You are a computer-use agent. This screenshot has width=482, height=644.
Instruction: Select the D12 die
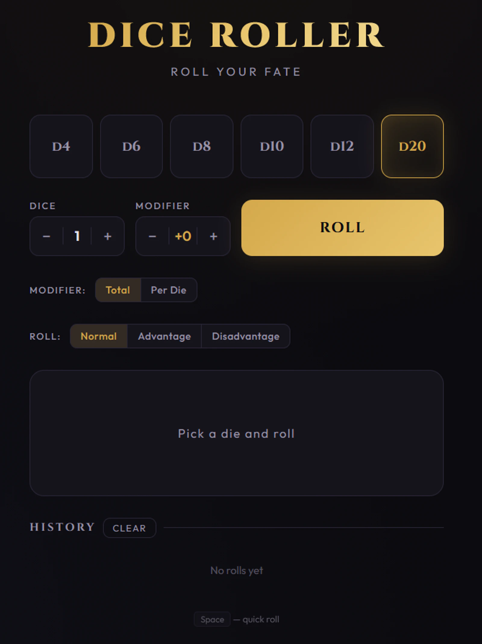click(342, 147)
